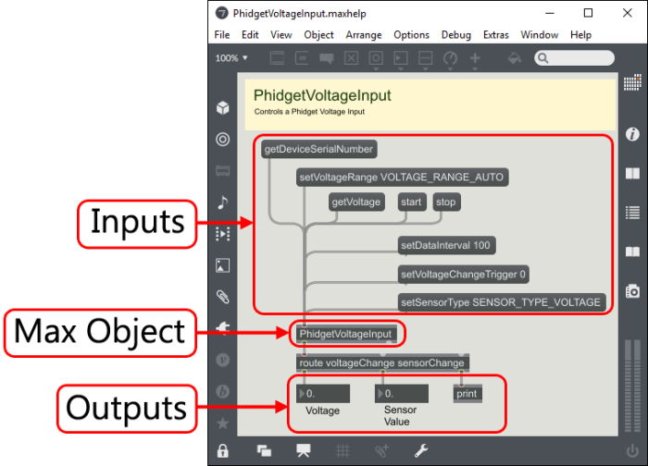Open the calendar grid icon in right sidebar
Image resolution: width=648 pixels, height=466 pixels.
tap(632, 82)
